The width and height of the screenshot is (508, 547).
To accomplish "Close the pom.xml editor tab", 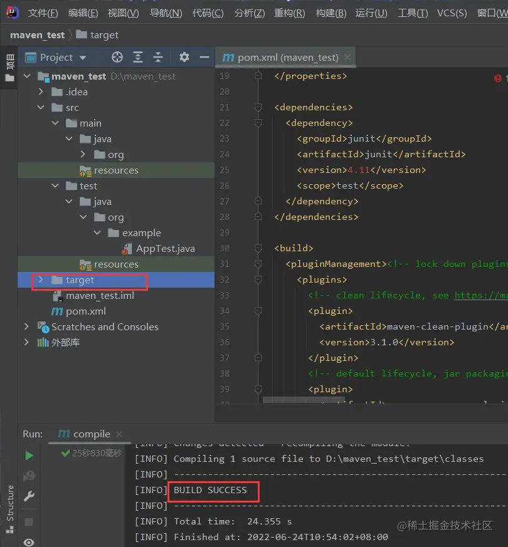I will pyautogui.click(x=347, y=57).
